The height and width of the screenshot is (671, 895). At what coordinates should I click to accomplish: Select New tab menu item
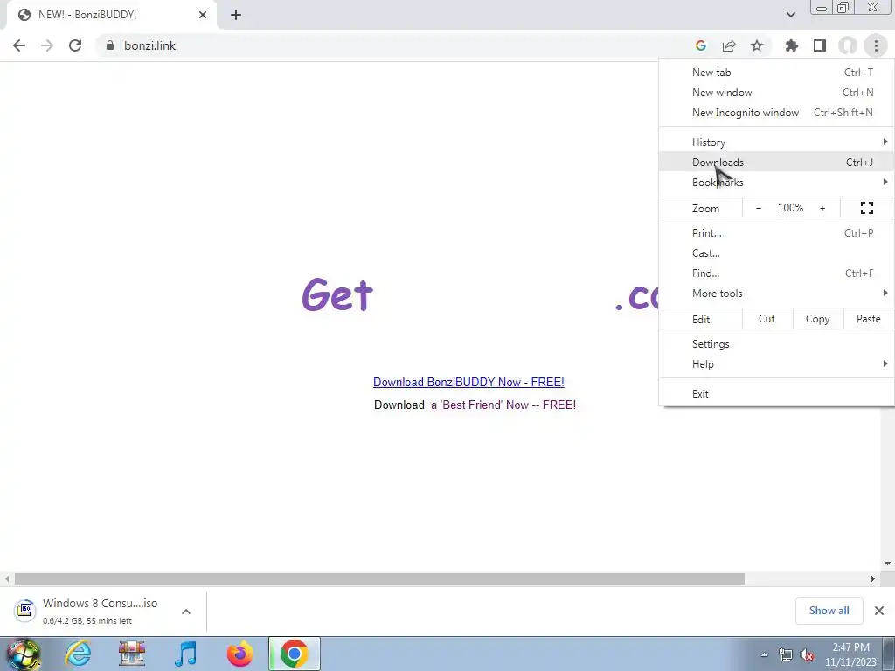point(776,73)
